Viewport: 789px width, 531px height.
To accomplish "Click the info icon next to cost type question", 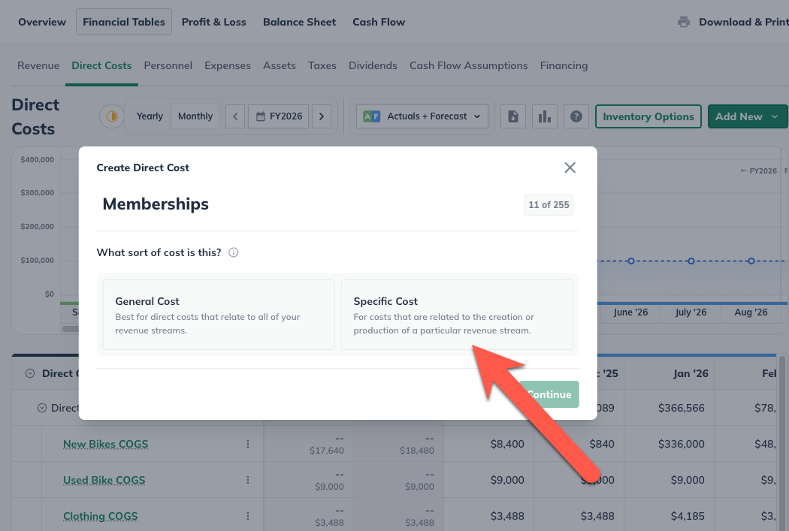I will click(234, 252).
